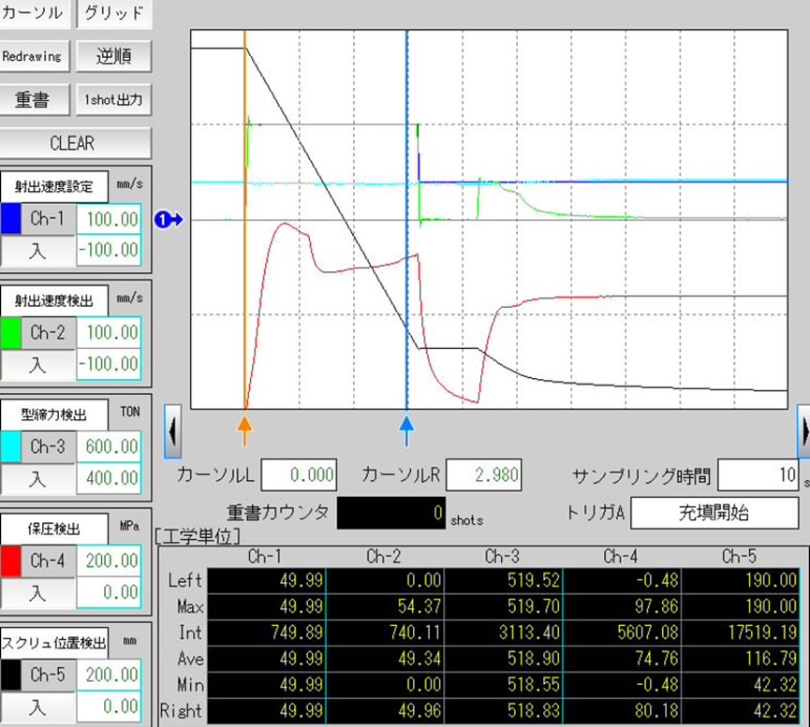Toggle the Ch-4 channel button

coord(48,560)
